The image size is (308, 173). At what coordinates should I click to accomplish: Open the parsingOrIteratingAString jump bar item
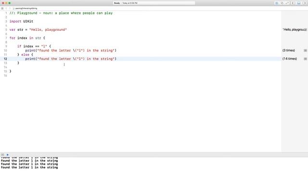click(x=25, y=9)
